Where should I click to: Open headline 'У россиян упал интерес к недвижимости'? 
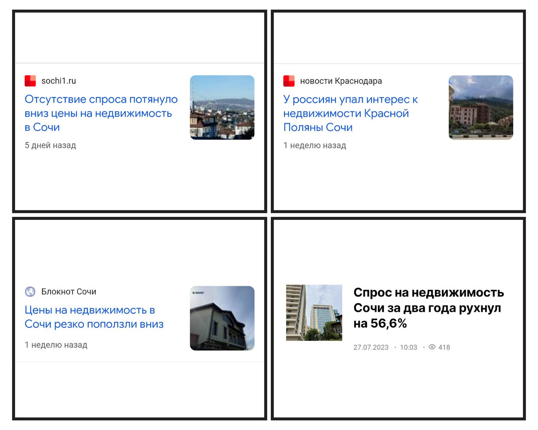351,113
